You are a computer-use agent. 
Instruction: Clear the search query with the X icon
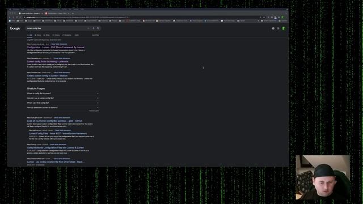point(88,28)
